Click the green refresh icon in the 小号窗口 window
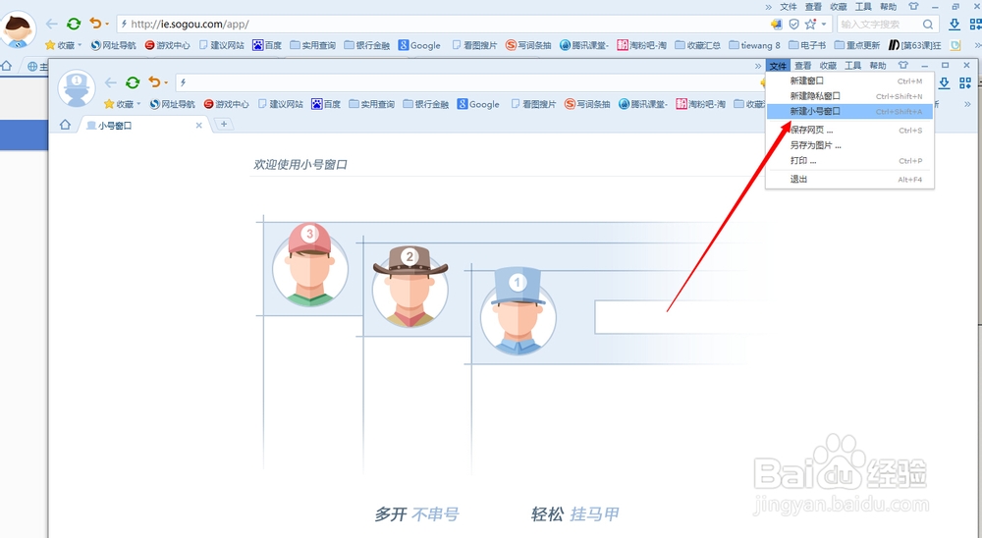982x538 pixels. click(x=133, y=82)
